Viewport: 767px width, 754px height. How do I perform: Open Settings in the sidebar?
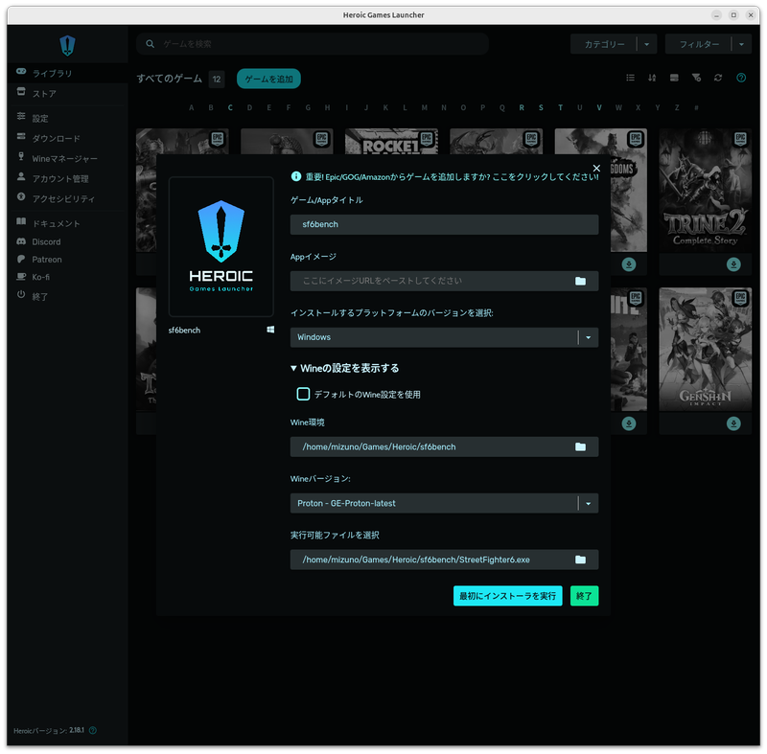tap(67, 118)
